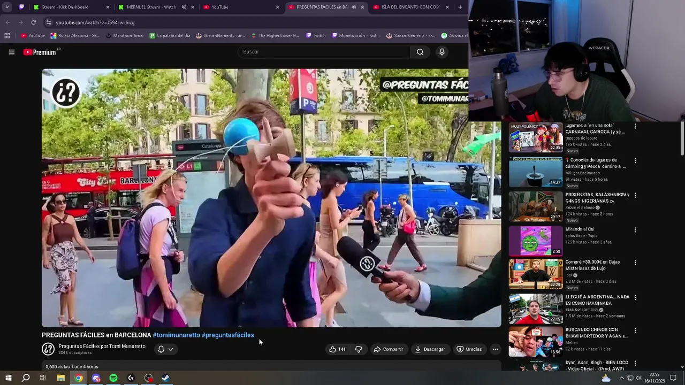Open the CARNAVAL CARIOCA video thumbnail
This screenshot has width=685, height=385.
click(535, 137)
